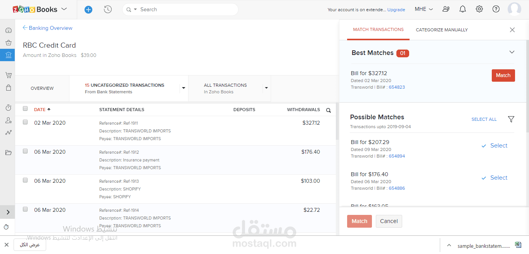Open settings gear in top bar

coord(479,9)
